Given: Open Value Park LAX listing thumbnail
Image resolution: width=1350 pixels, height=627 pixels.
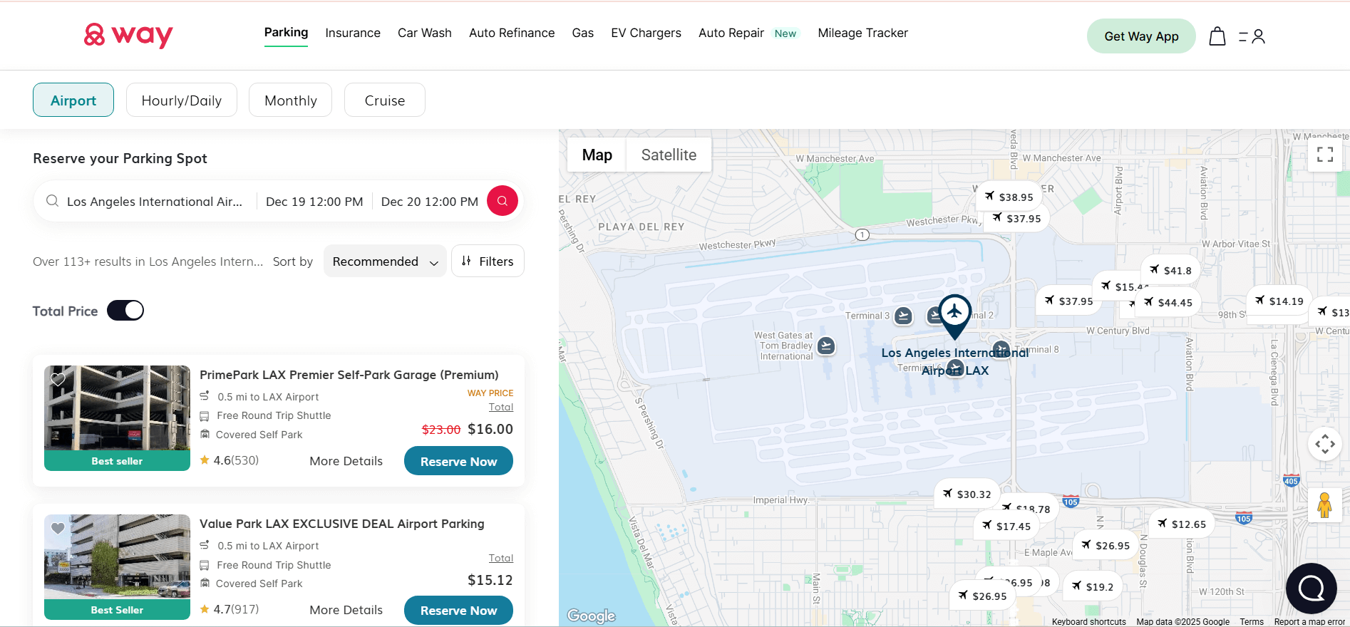Looking at the screenshot, I should (x=117, y=567).
